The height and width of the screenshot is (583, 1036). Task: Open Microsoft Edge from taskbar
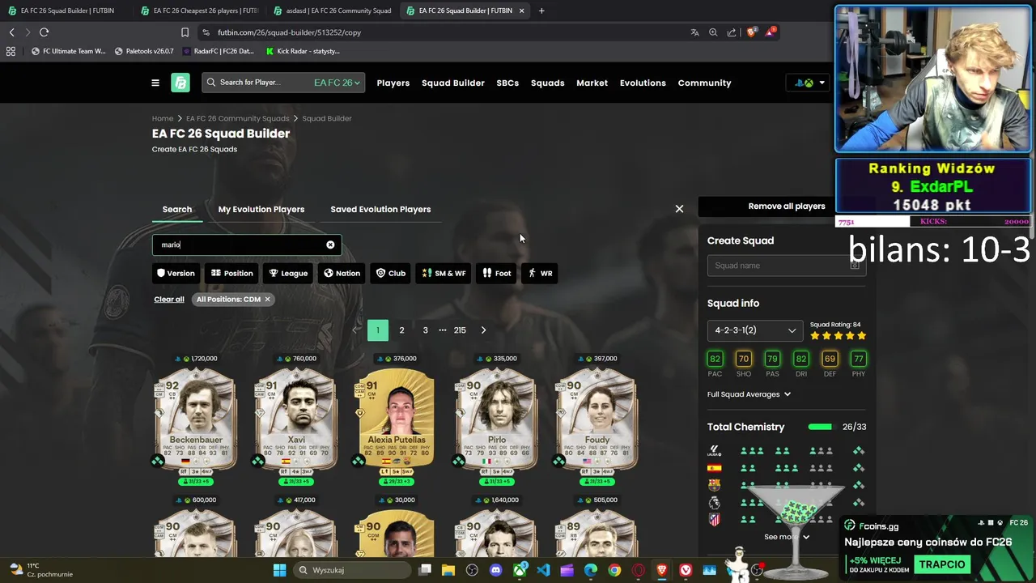591,570
